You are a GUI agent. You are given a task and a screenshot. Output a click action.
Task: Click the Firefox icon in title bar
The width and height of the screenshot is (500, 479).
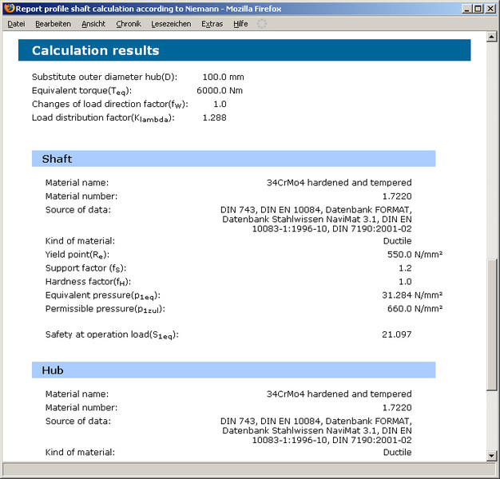9,8
